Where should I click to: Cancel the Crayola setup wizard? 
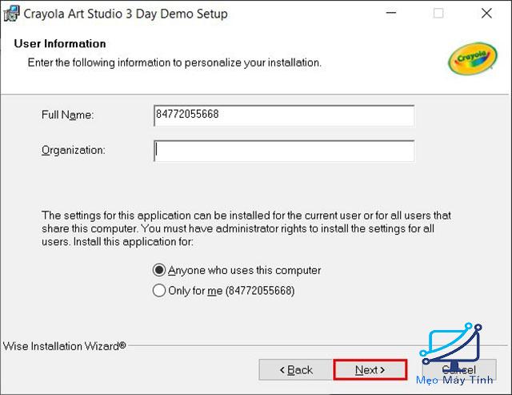pos(459,370)
